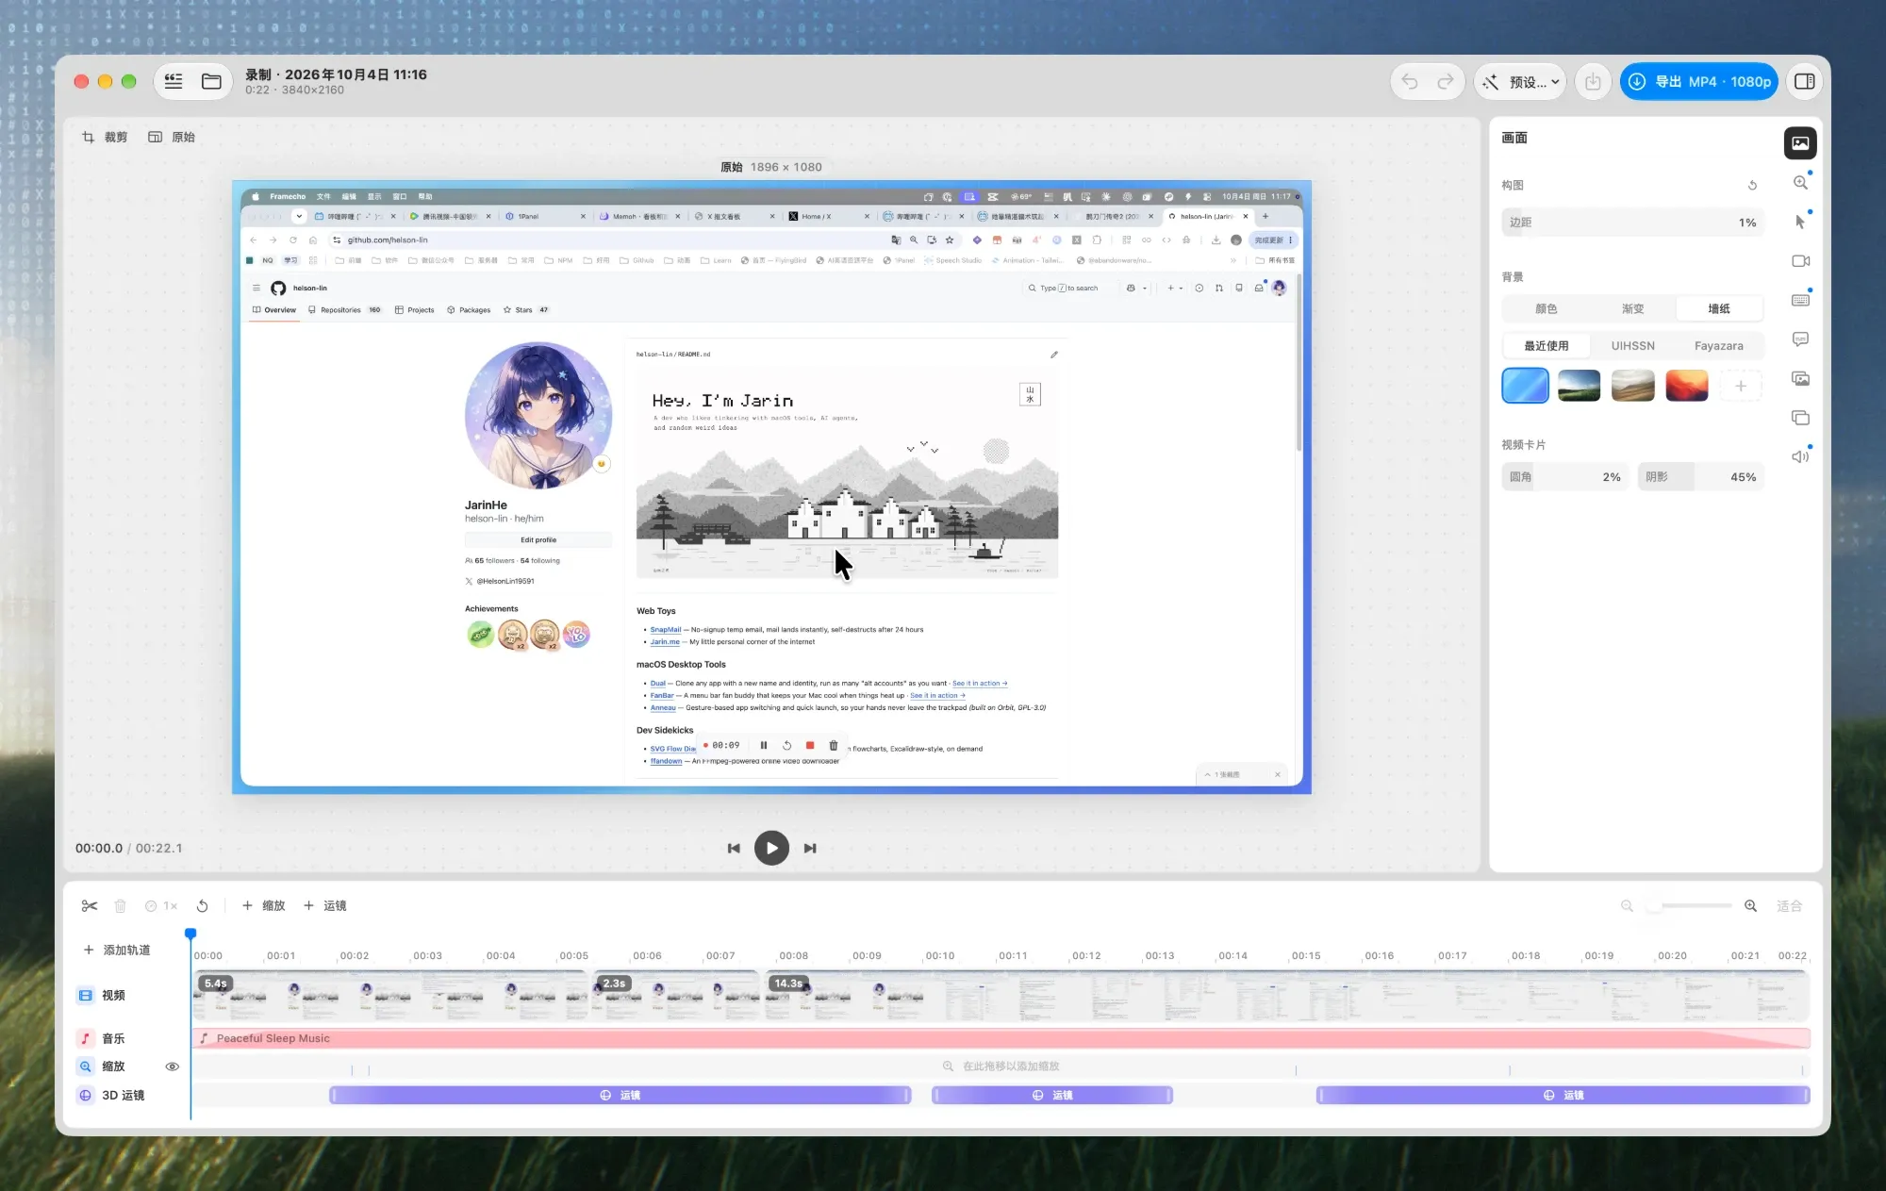Switch background type to 渐变
Image resolution: width=1886 pixels, height=1191 pixels.
point(1632,308)
